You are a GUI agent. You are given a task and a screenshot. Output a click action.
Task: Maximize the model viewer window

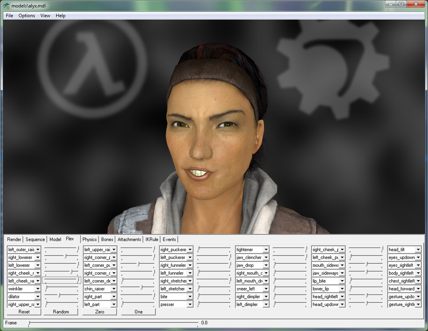[401, 4]
